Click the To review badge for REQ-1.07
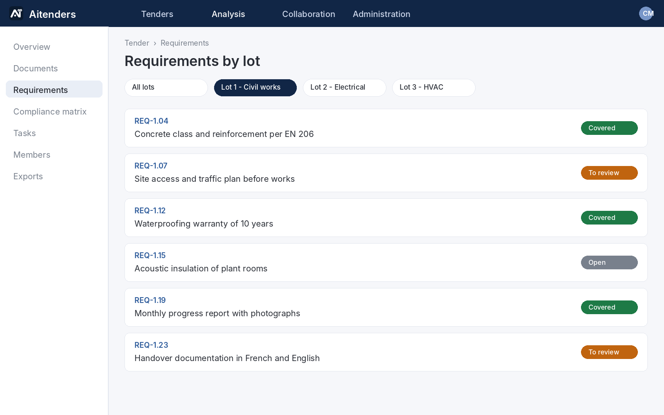The image size is (664, 415). 609,173
